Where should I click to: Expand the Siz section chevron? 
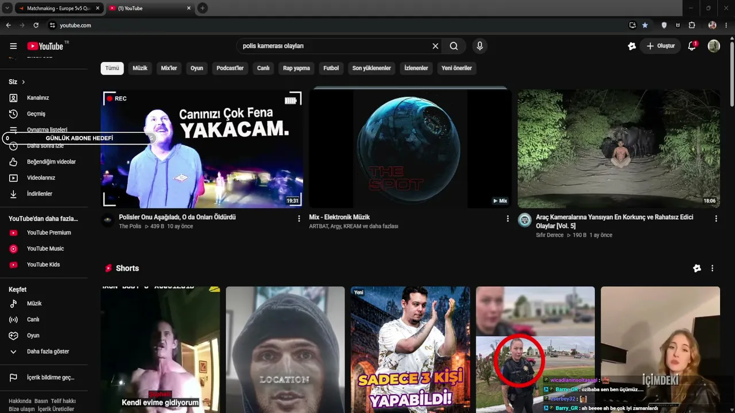pyautogui.click(x=24, y=82)
